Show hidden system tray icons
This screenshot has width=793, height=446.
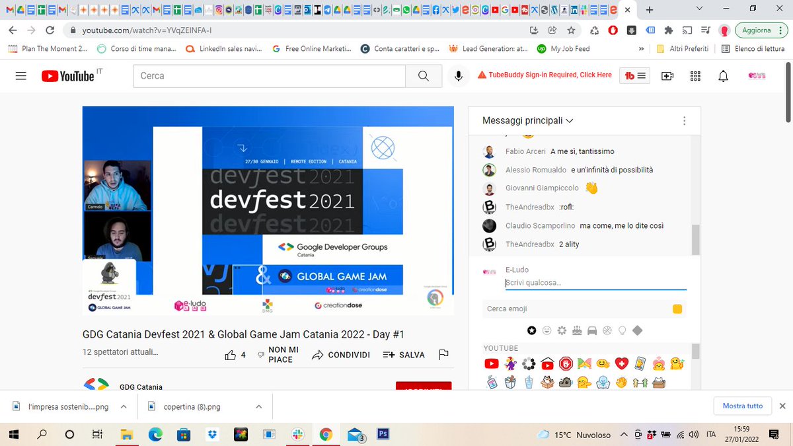coord(624,435)
